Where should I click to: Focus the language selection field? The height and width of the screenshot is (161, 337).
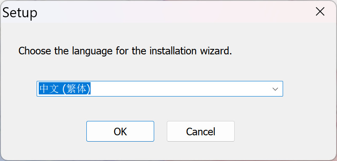(160, 89)
